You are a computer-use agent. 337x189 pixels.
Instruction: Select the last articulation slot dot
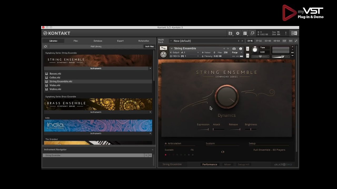click(x=193, y=155)
